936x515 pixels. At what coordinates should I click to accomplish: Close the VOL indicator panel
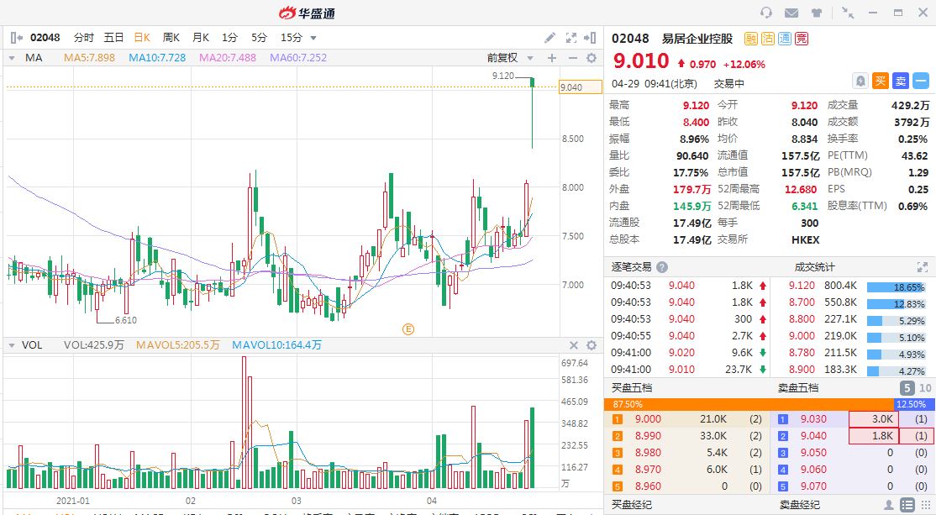[x=574, y=345]
